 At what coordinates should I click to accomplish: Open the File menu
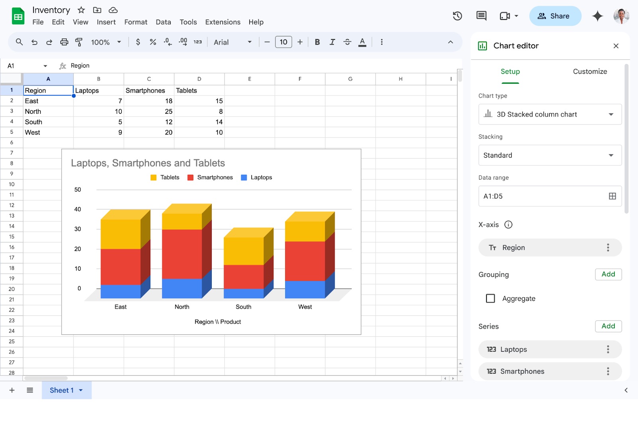tap(38, 22)
